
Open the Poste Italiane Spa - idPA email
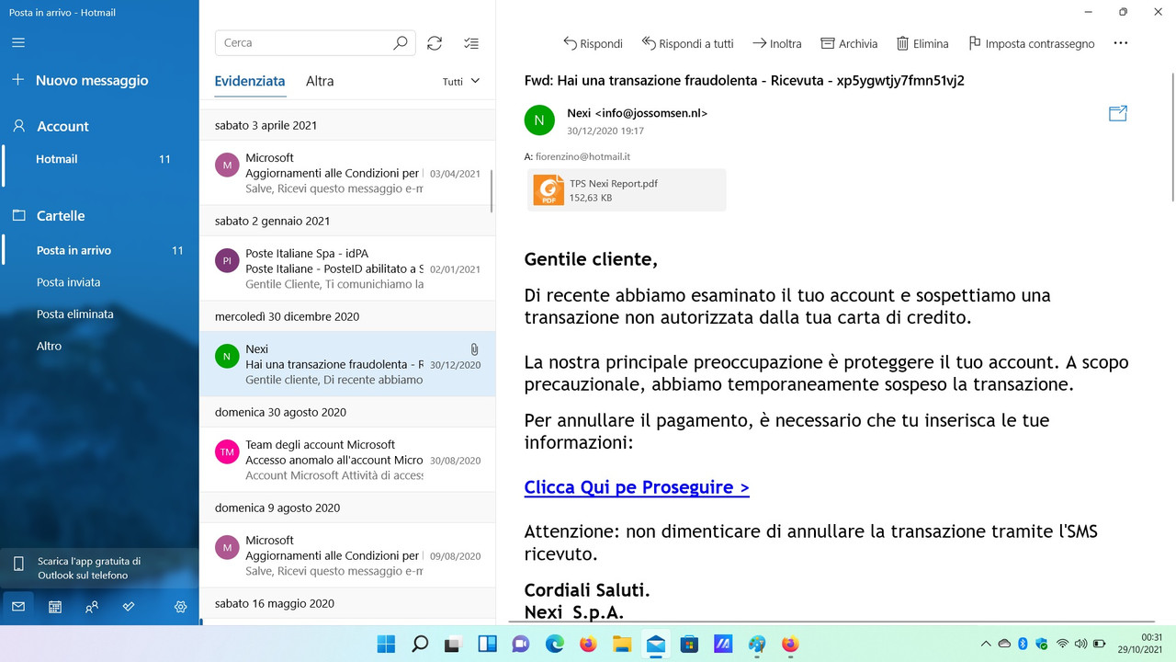point(347,268)
